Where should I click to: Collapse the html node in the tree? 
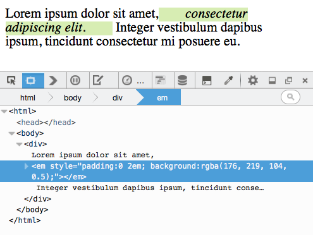(4, 111)
